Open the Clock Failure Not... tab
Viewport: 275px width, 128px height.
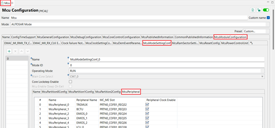(x=73, y=43)
